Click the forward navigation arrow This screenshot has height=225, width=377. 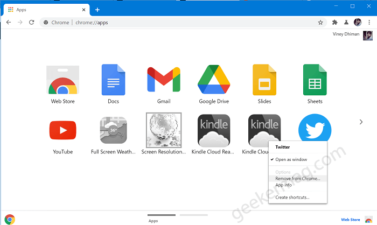(20, 23)
